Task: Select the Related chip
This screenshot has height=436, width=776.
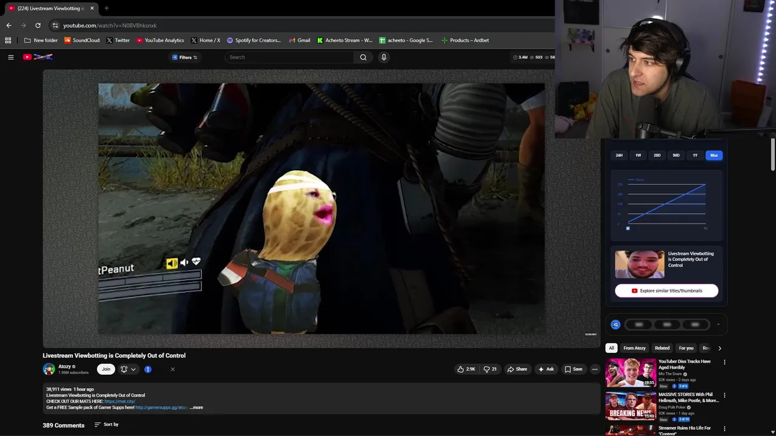Action: tap(662, 348)
